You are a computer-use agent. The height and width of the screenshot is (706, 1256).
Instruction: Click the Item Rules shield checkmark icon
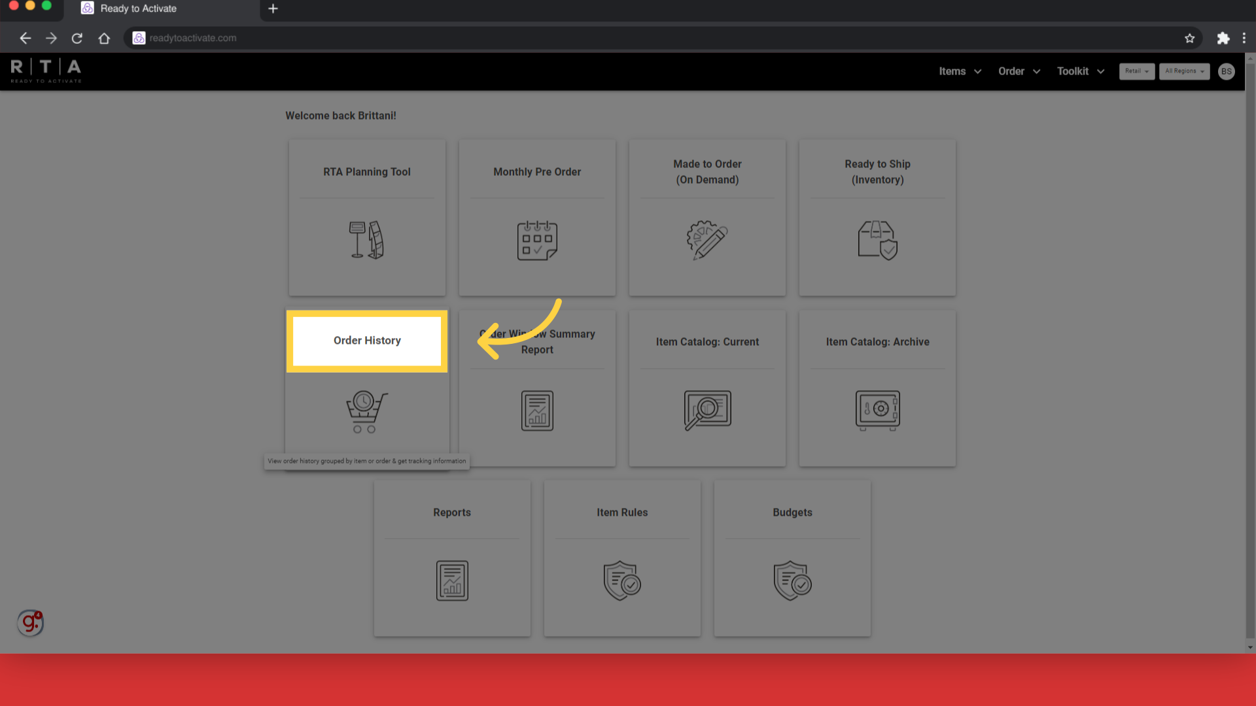[x=622, y=580]
